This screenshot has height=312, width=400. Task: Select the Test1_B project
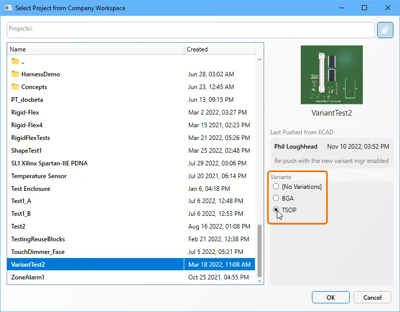(131, 214)
